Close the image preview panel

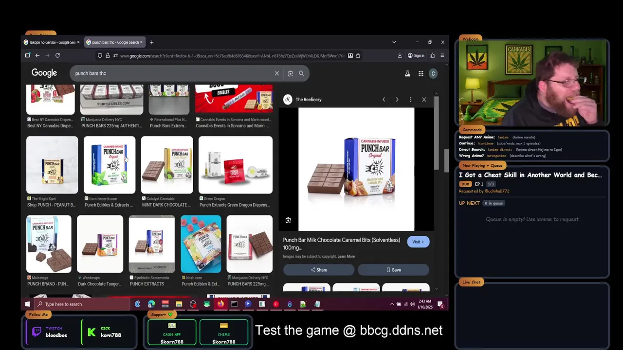pyautogui.click(x=424, y=100)
